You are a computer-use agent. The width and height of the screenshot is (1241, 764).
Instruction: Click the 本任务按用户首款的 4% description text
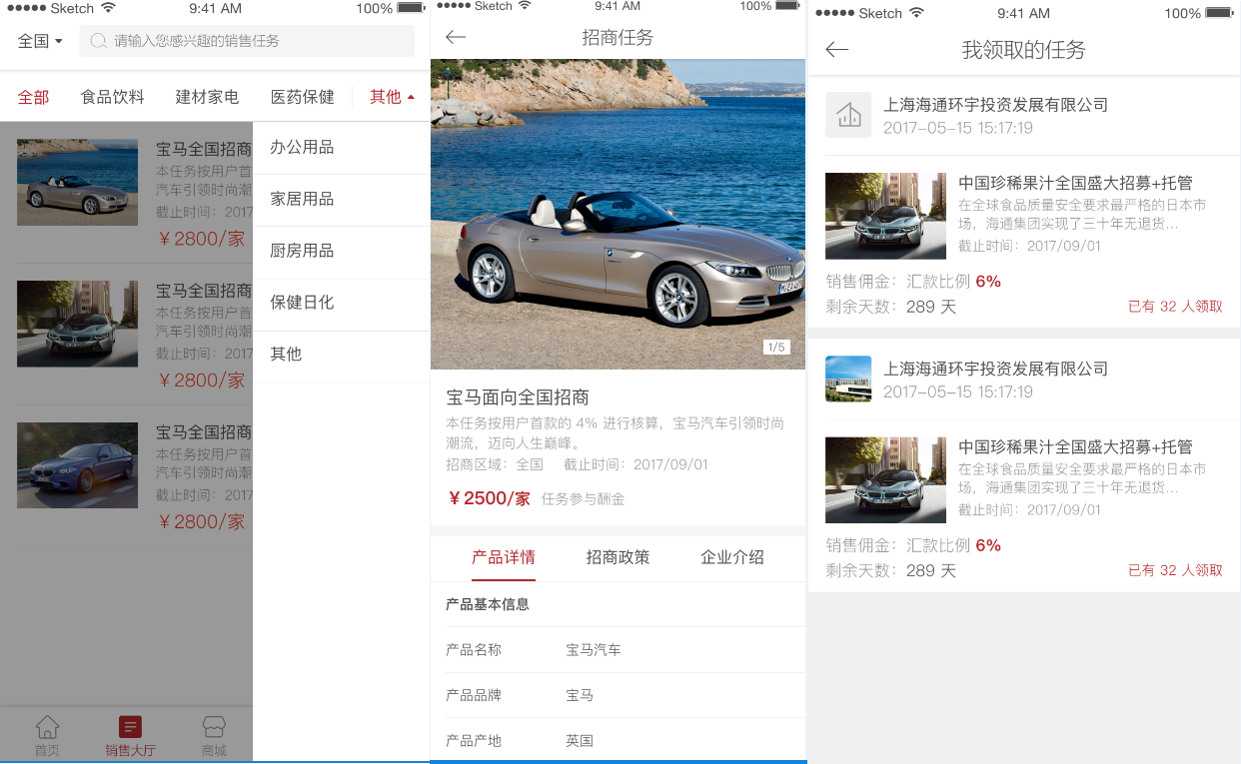pos(615,432)
